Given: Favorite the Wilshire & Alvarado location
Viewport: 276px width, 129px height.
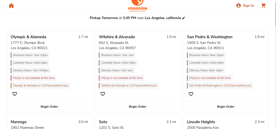Looking at the screenshot, I should coord(103,94).
